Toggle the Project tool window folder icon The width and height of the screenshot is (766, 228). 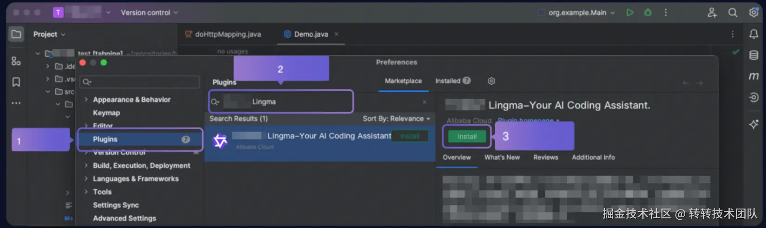tap(16, 34)
